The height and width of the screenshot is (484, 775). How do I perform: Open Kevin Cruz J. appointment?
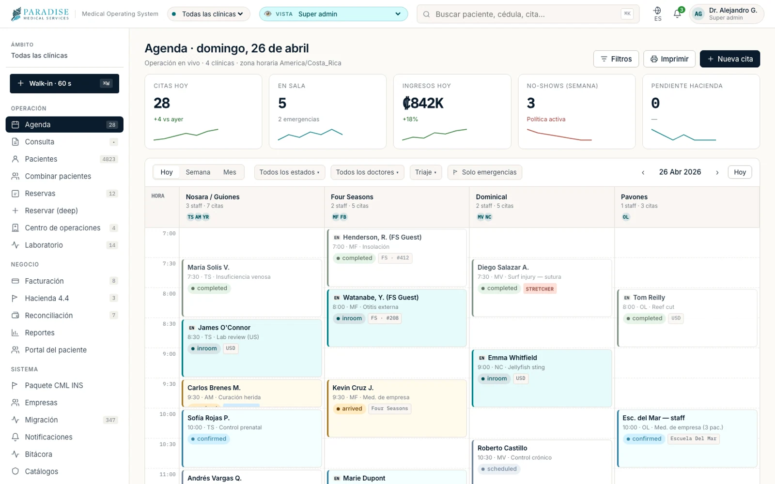(397, 408)
